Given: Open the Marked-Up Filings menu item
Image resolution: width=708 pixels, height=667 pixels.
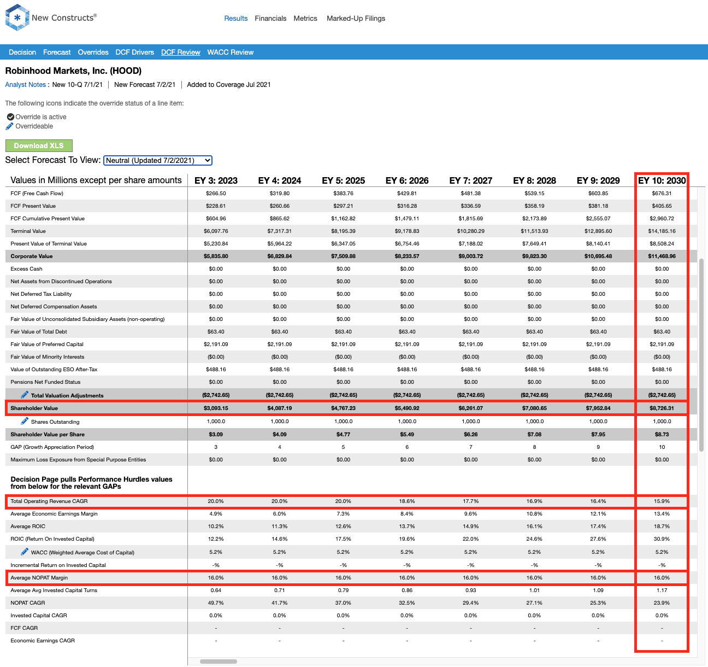Looking at the screenshot, I should [356, 19].
